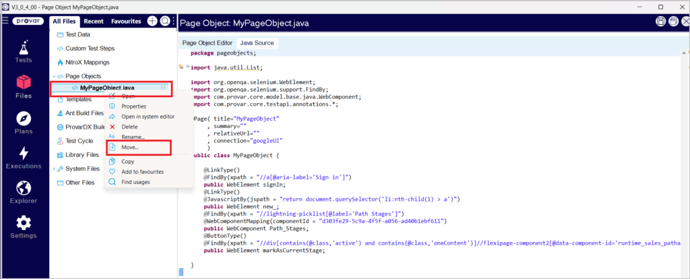Select Find usages from context menu
Image resolution: width=690 pixels, height=279 pixels.
[135, 182]
